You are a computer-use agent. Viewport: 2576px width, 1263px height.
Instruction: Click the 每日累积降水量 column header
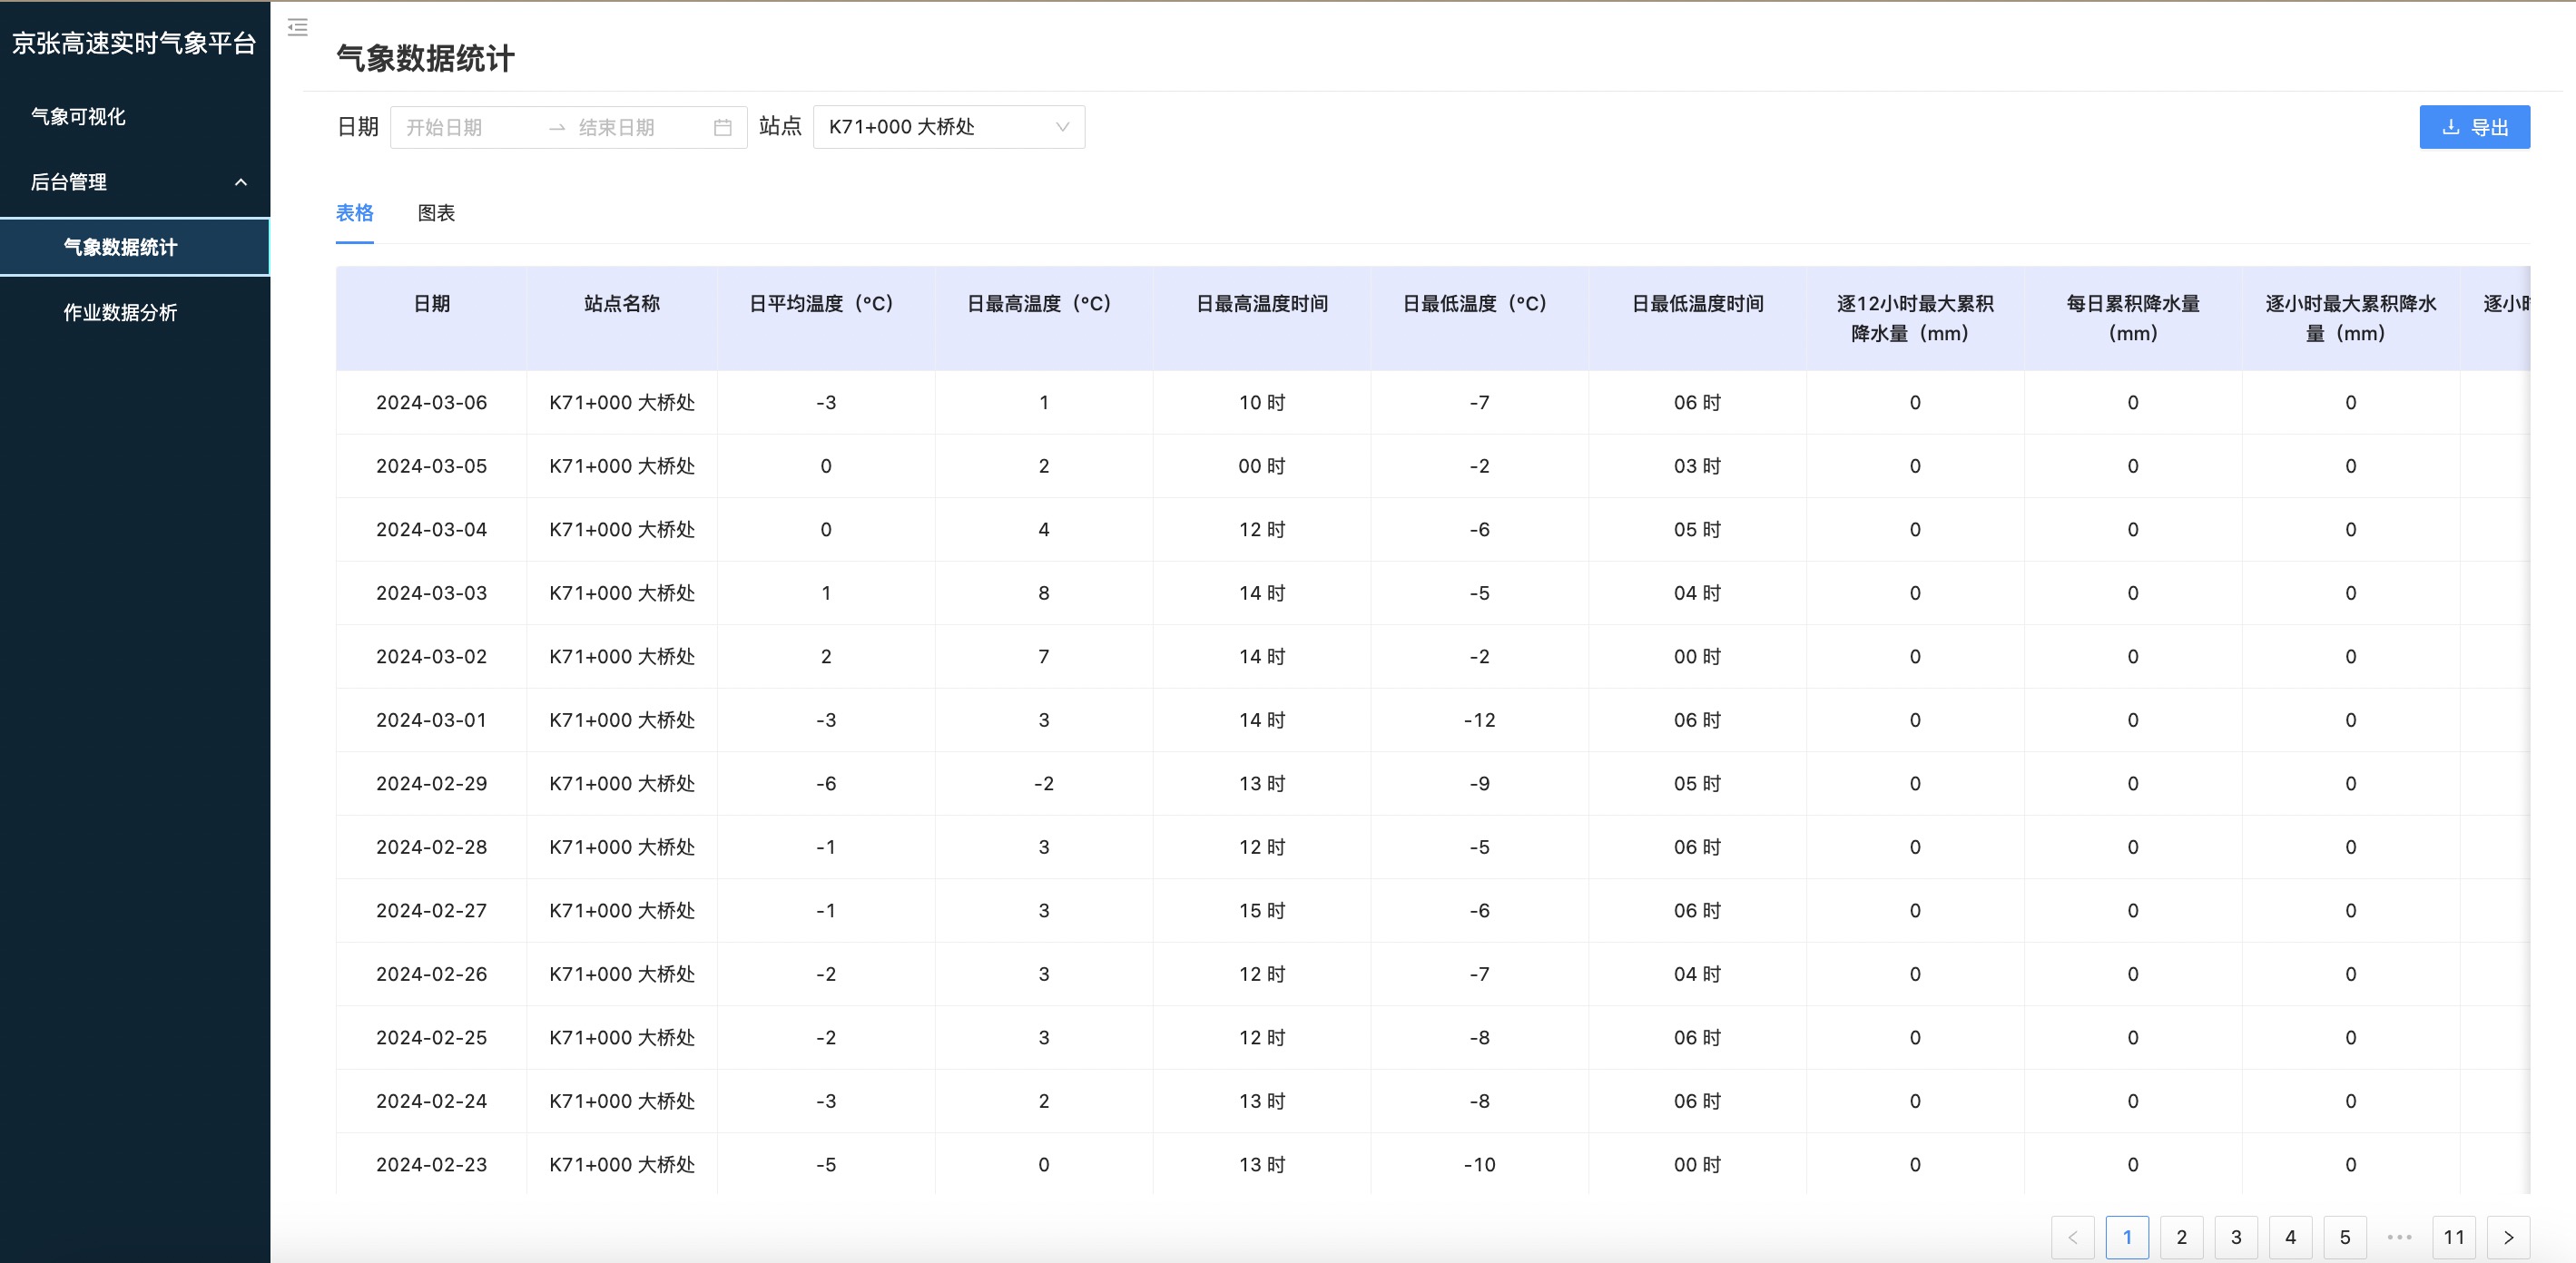click(x=2133, y=318)
